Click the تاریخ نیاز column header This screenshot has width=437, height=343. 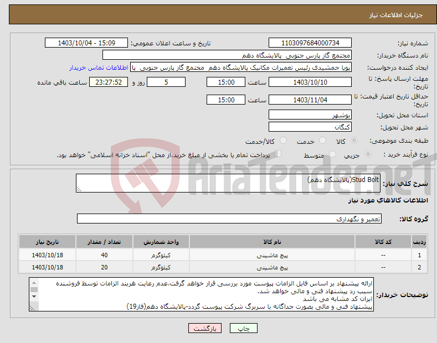click(x=48, y=242)
